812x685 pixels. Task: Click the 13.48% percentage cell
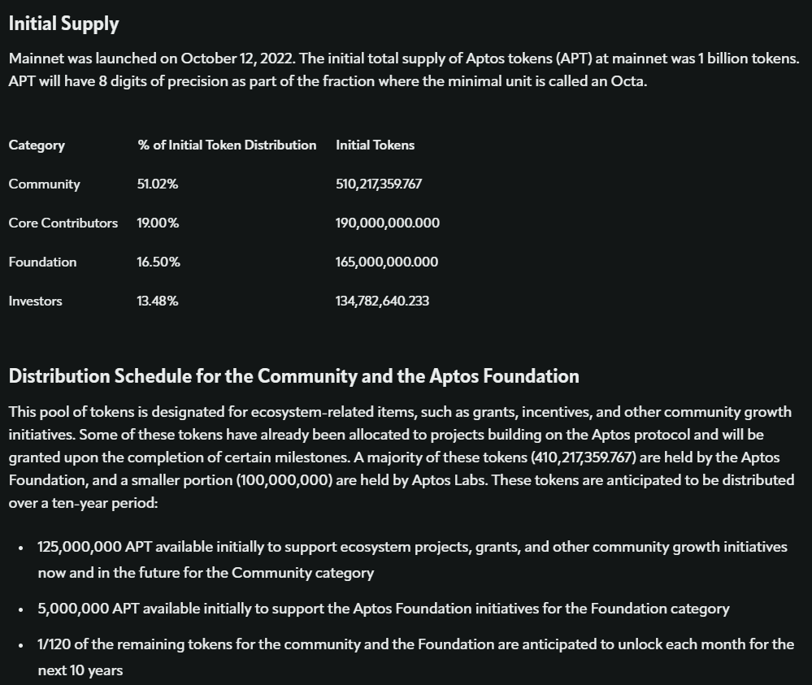click(x=158, y=301)
